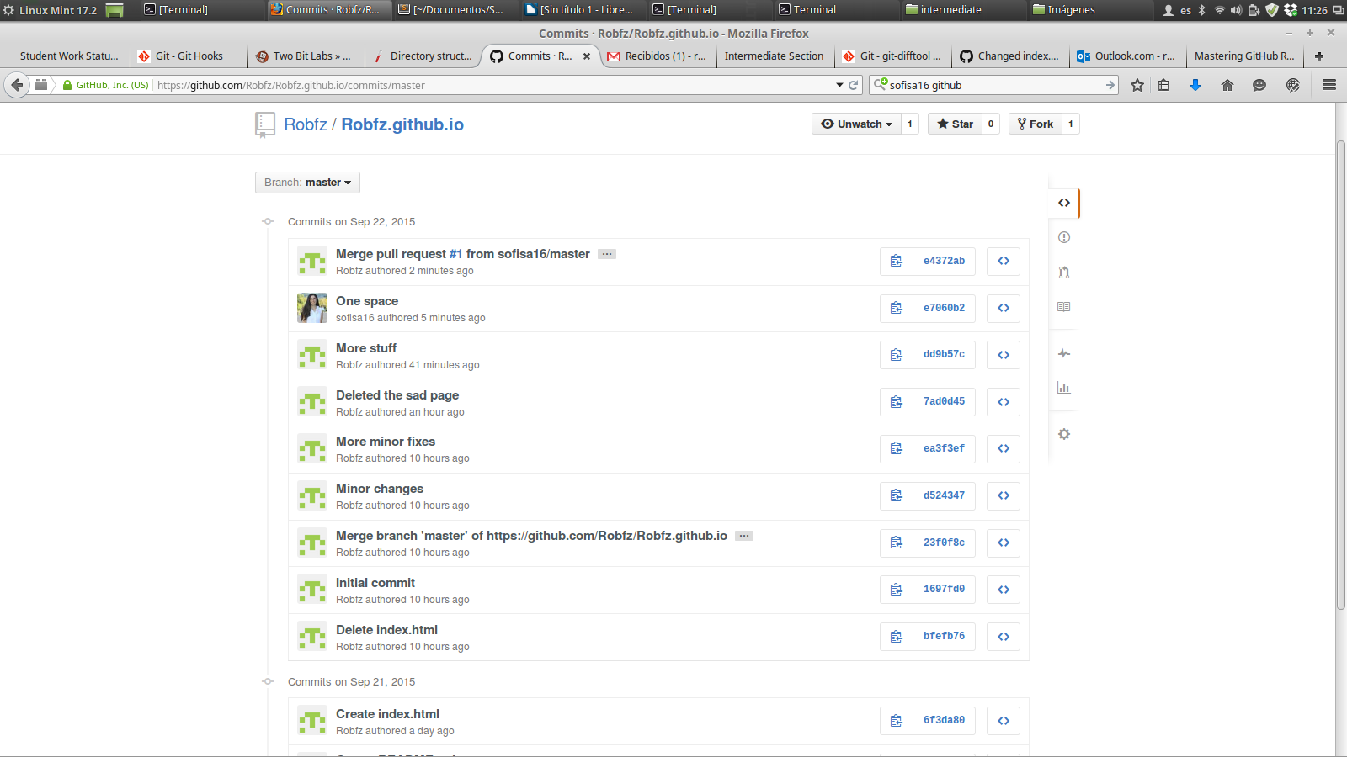Open the 'Deleted the sad page' commit
Screen dimensions: 1347x757
coord(397,395)
